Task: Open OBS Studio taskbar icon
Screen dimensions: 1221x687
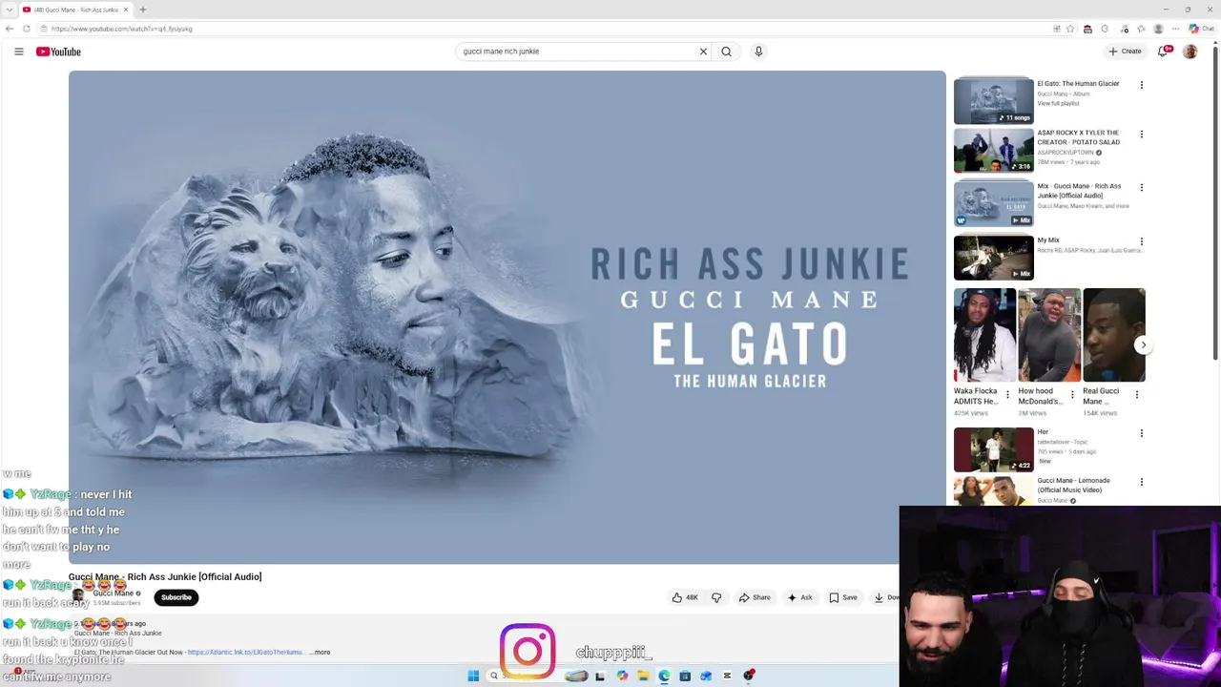Action: point(749,676)
